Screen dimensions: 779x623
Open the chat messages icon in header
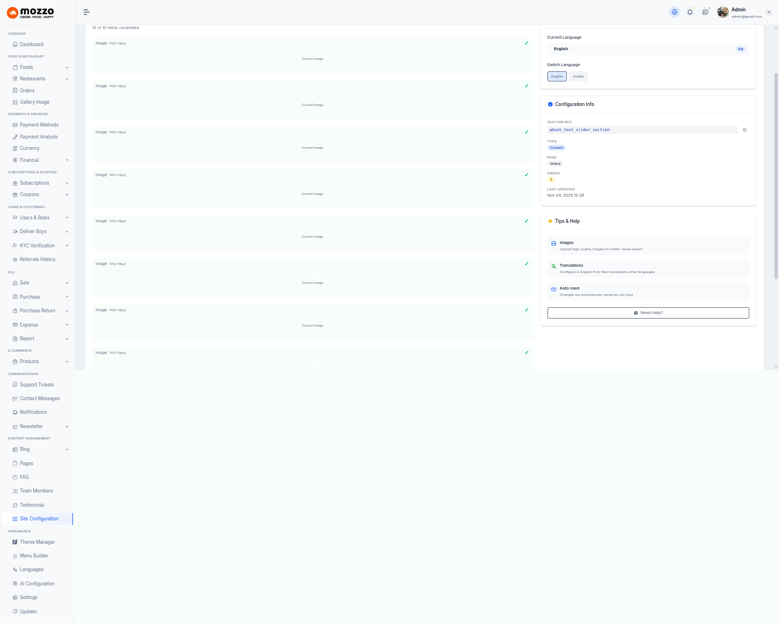705,12
